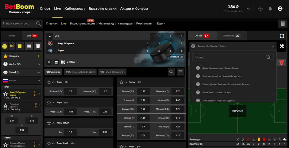Click the double-chevron collapse icon in match header

click(x=49, y=62)
